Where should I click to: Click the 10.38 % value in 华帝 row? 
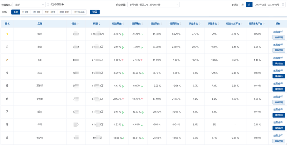point(176,125)
